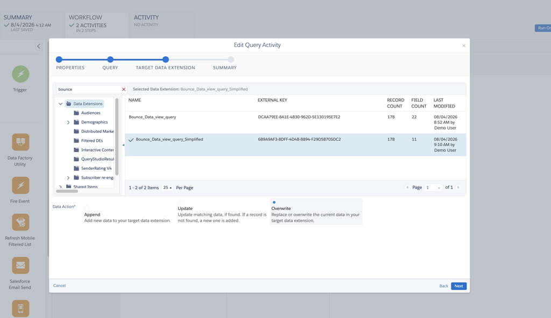551x318 pixels.
Task: Select the Bounce_Data_view_query row
Action: click(295, 122)
